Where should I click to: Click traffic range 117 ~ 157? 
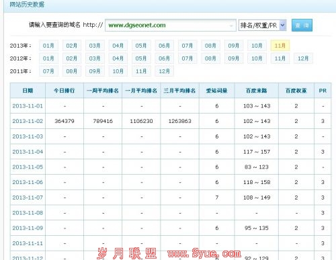pos(257,152)
